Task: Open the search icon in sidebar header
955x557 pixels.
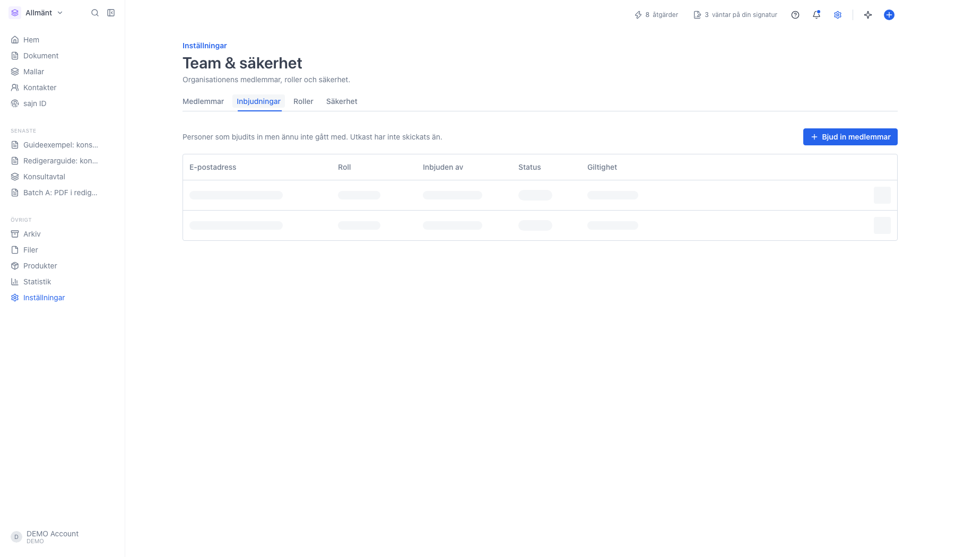Action: point(95,13)
